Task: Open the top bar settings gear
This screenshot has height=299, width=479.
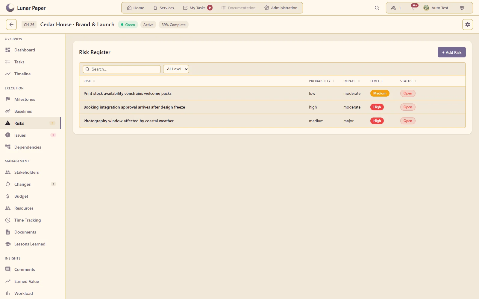Action: [462, 8]
